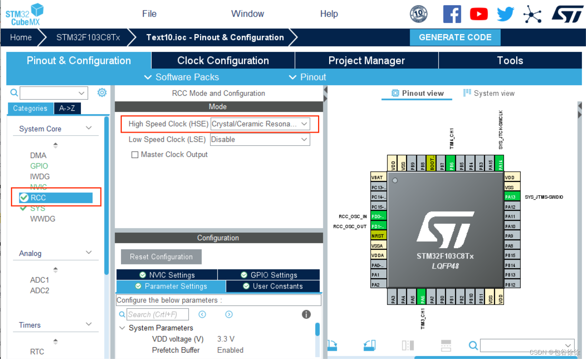
Task: Open the Facebook icon link
Action: coord(452,14)
